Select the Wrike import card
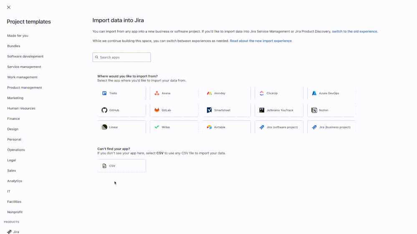The height and width of the screenshot is (234, 417). click(174, 127)
